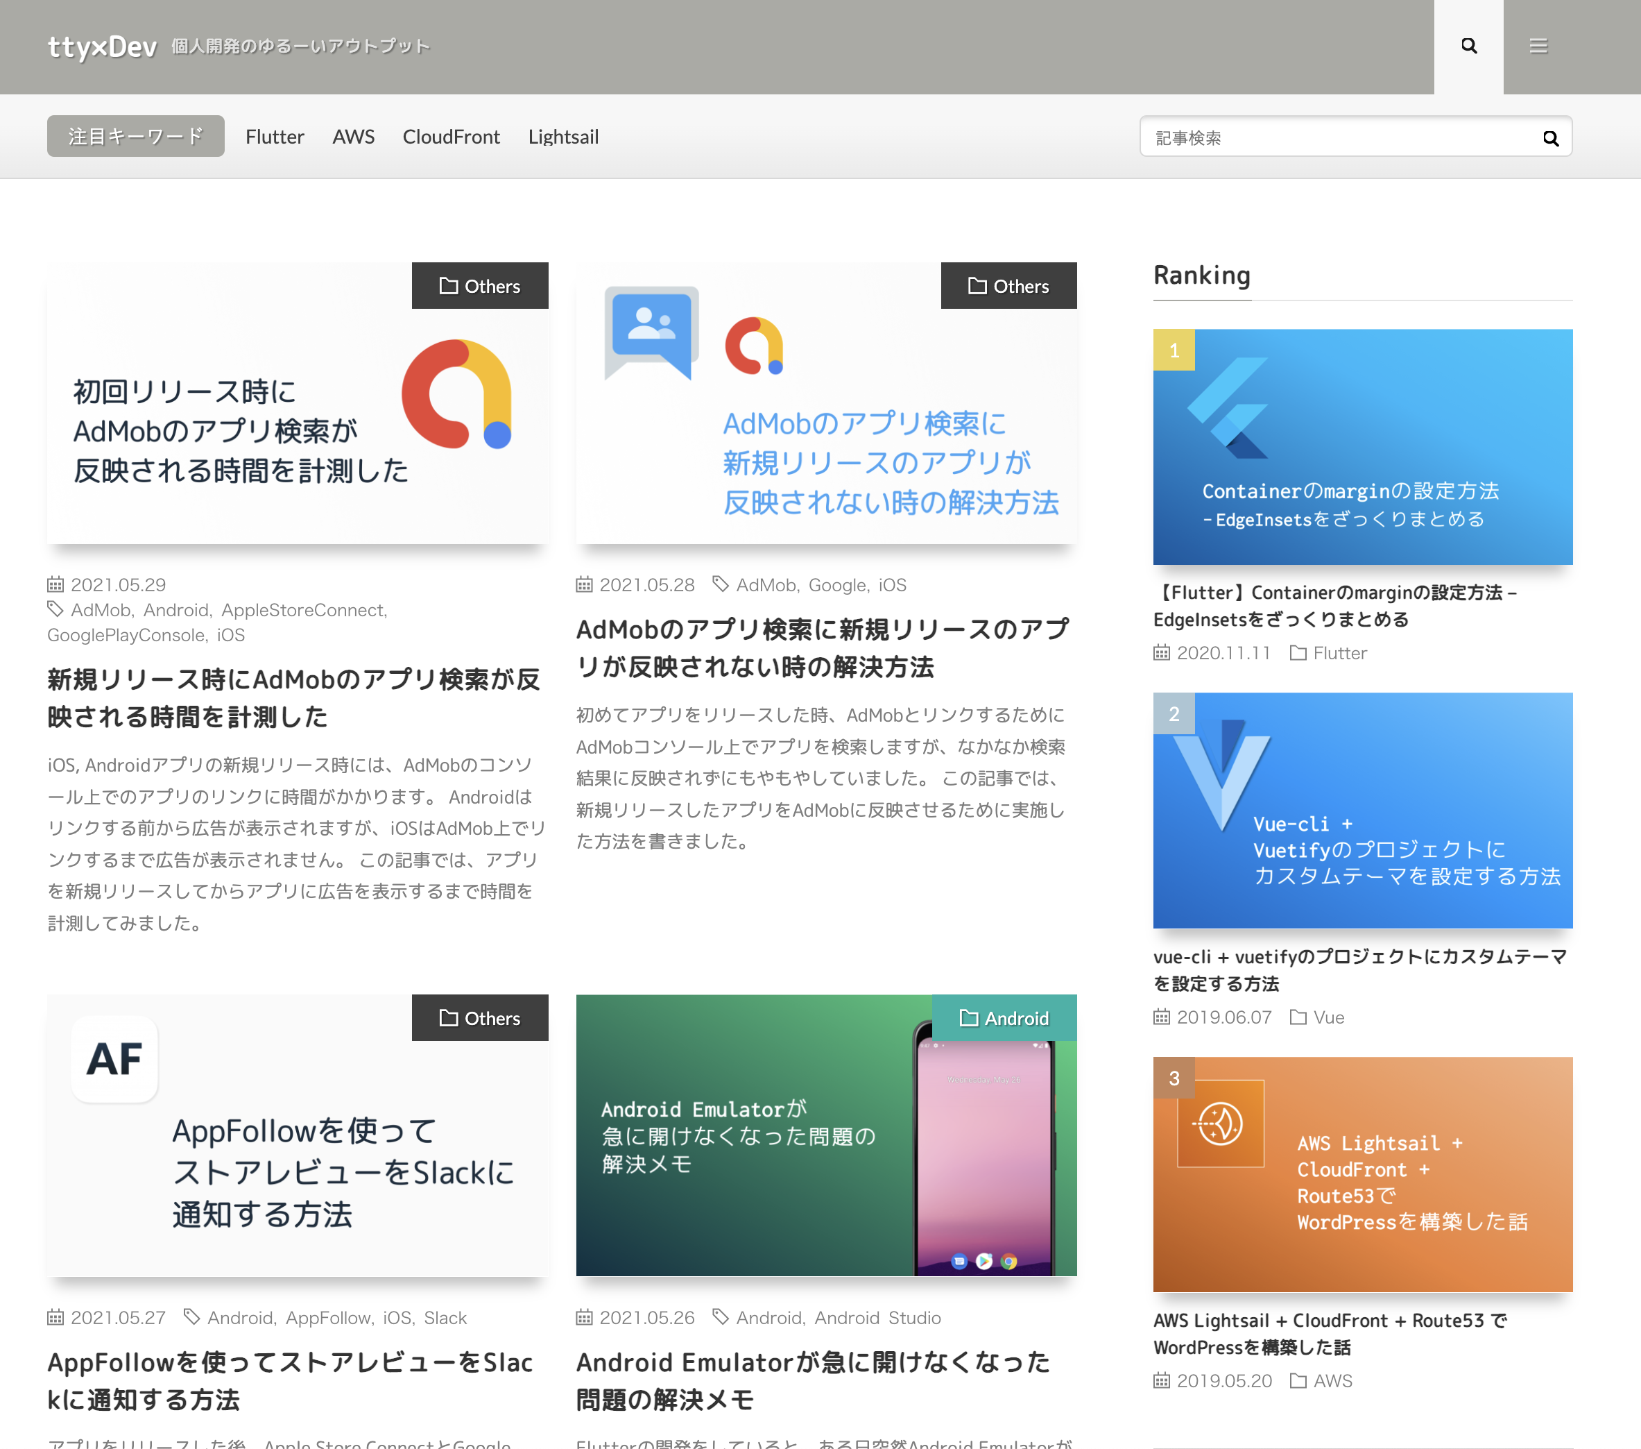Viewport: 1641px width, 1449px height.
Task: Click the Ranking heading
Action: (1202, 275)
